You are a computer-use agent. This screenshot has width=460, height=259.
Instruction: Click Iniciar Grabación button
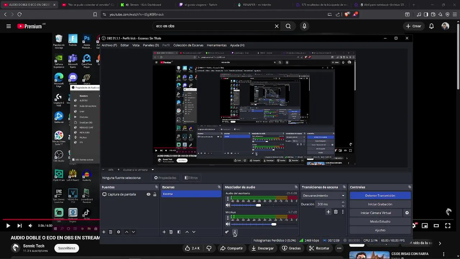coord(380,204)
